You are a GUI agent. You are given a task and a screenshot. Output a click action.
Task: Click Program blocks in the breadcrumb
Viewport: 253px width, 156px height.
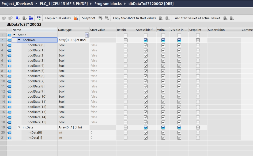pyautogui.click(x=108, y=3)
